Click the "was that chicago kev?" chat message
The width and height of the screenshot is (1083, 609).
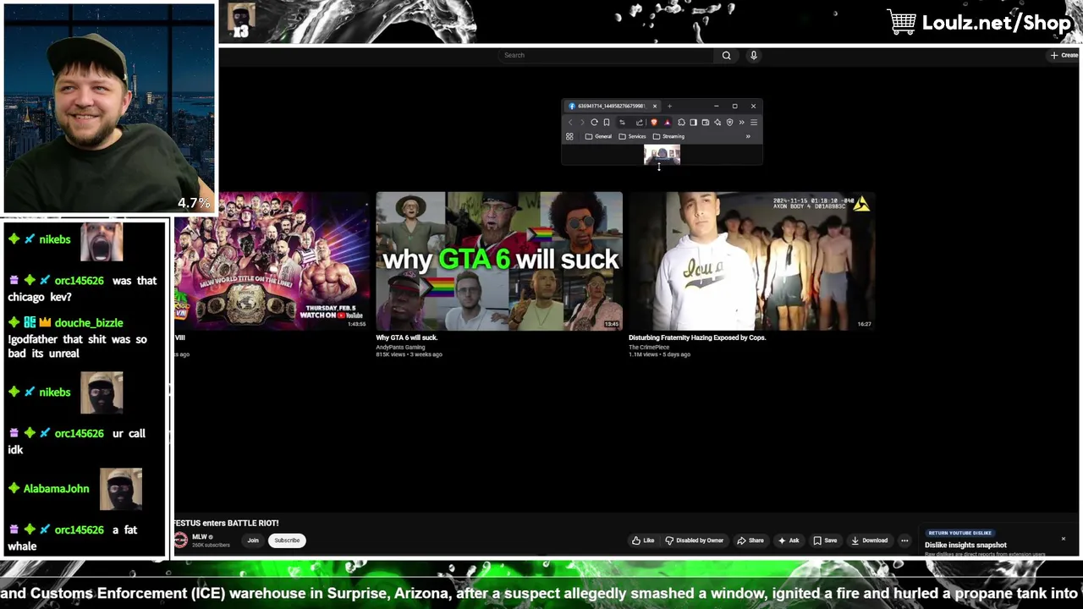point(82,288)
